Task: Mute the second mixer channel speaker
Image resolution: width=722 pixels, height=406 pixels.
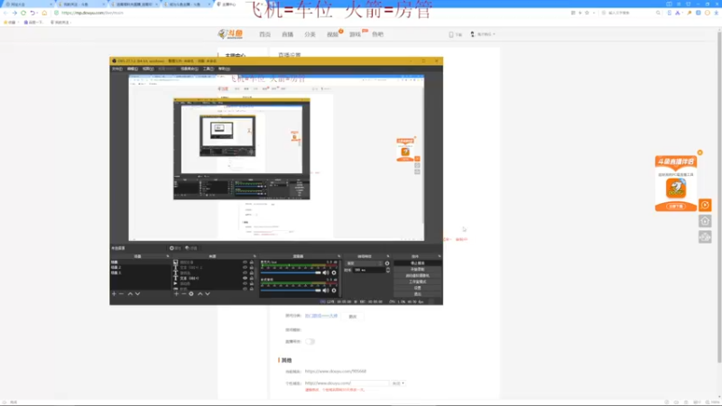Action: click(x=326, y=291)
